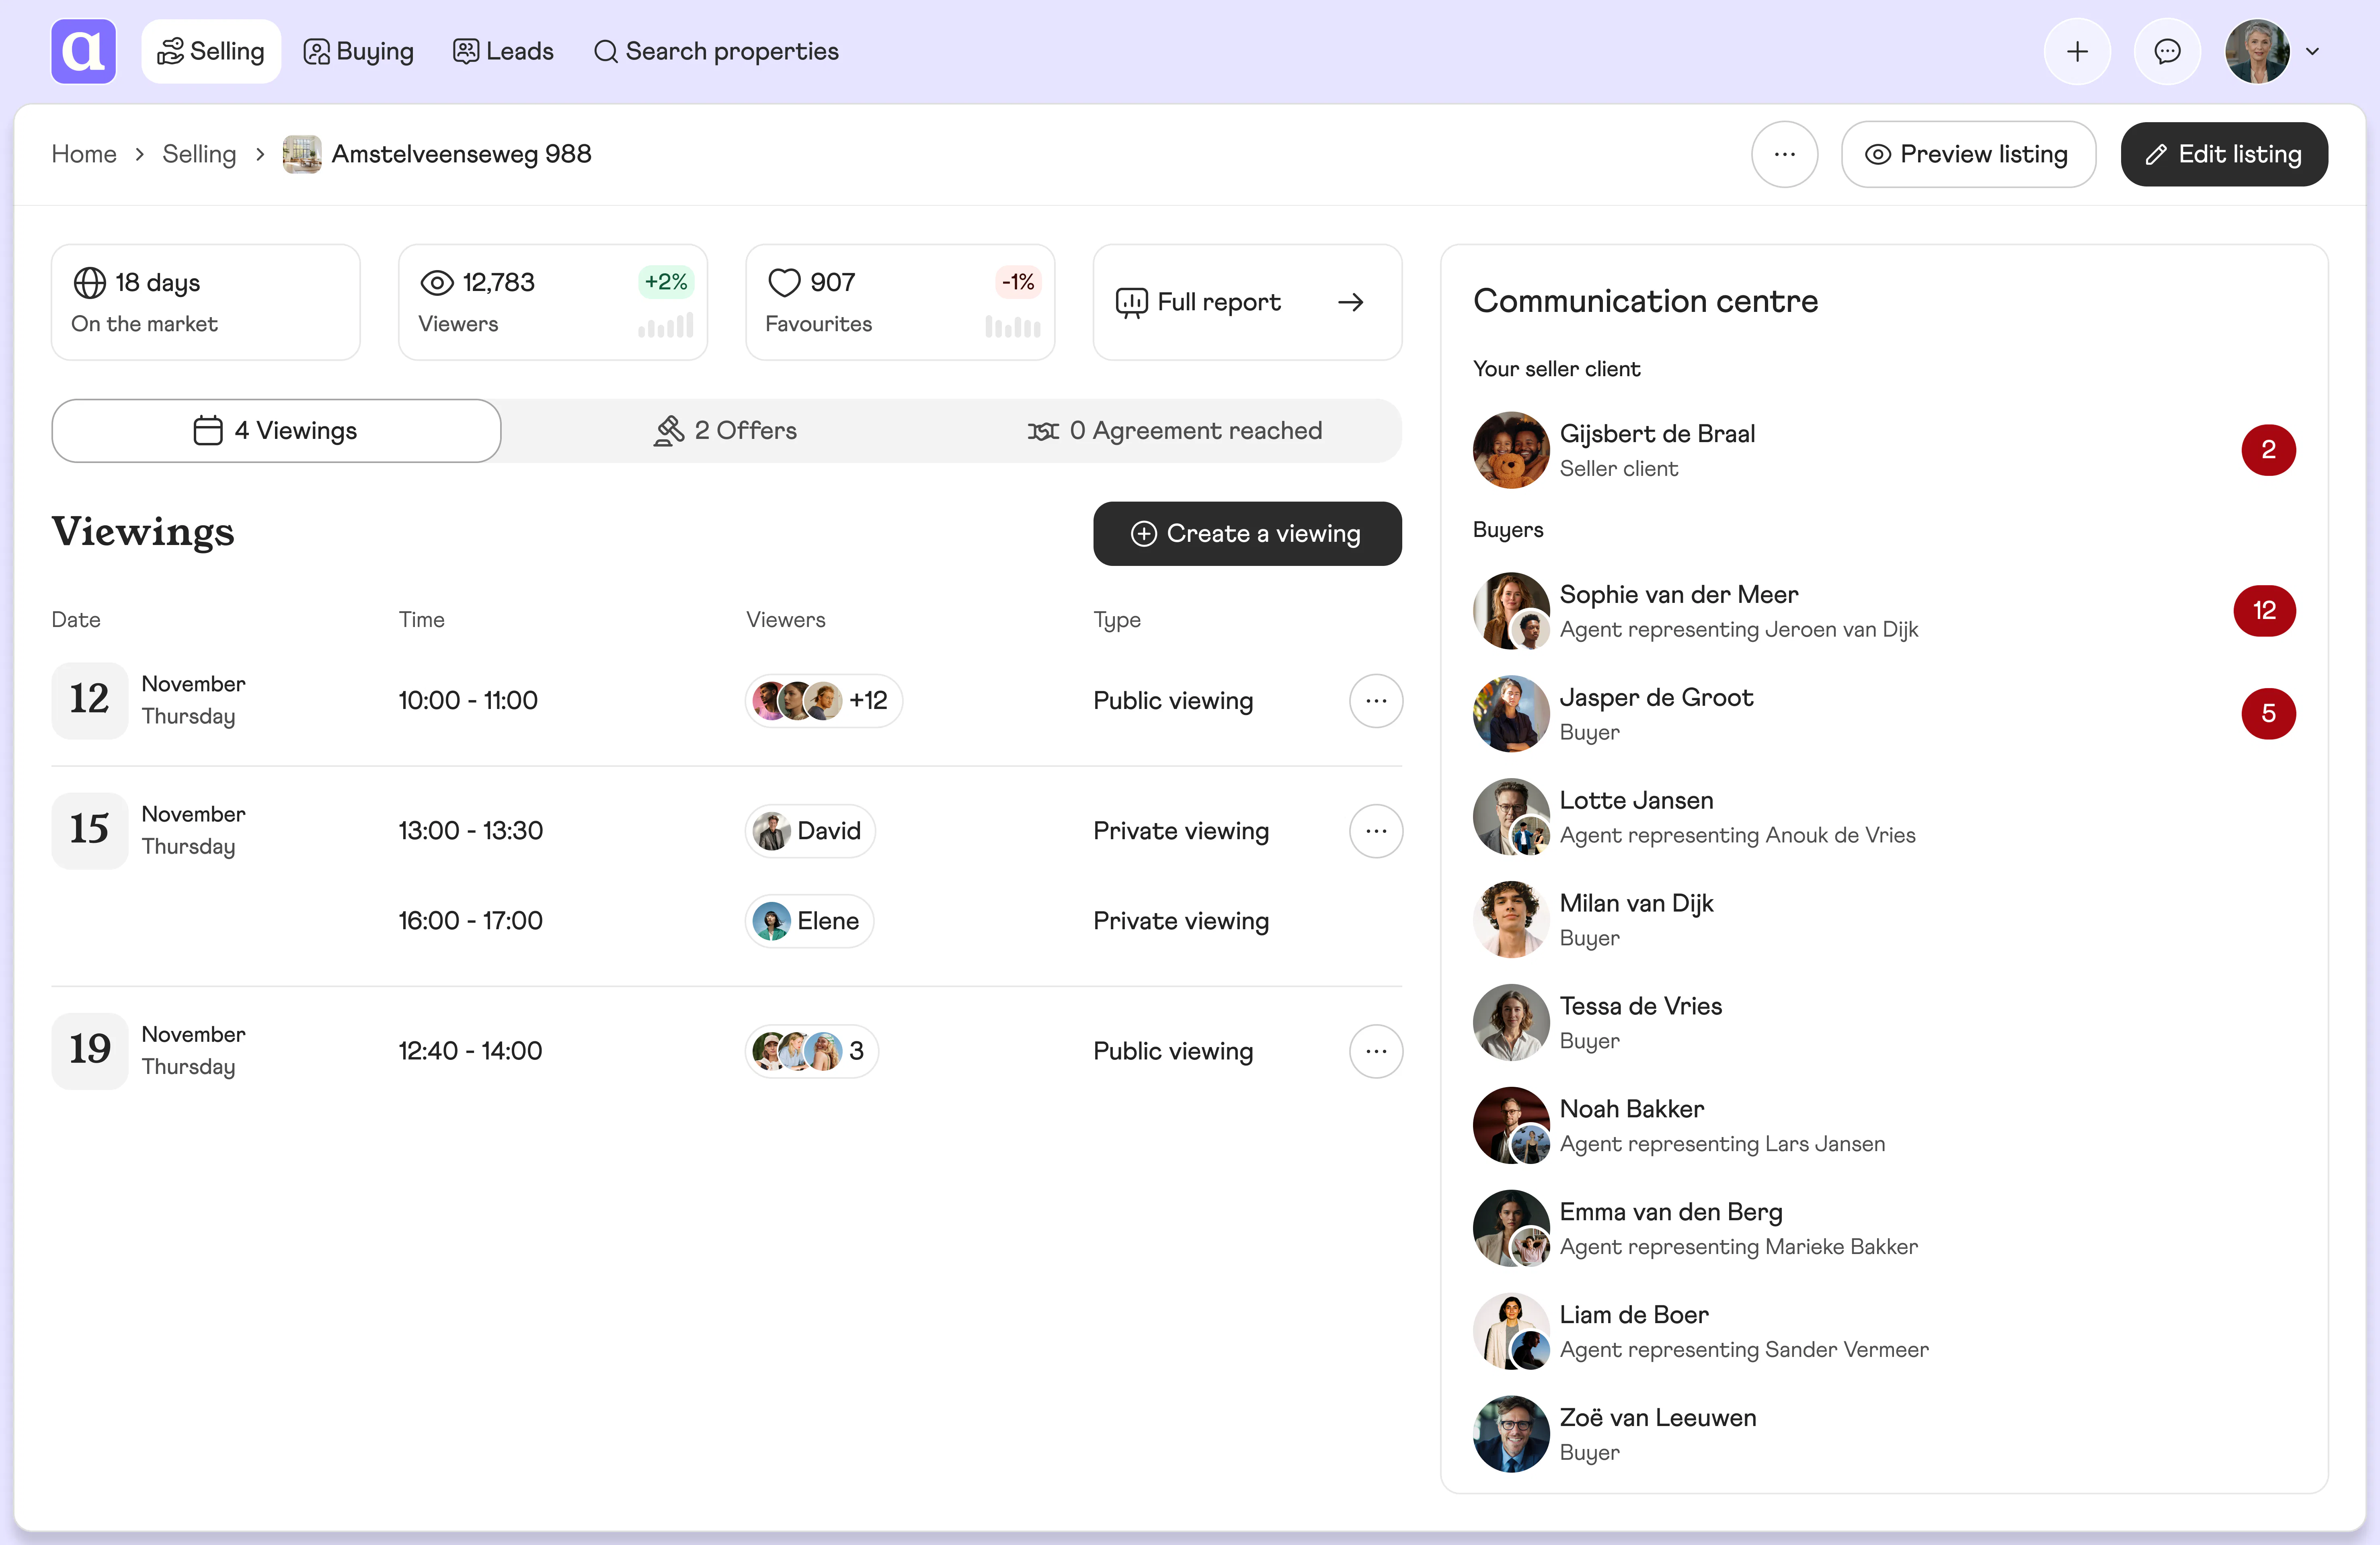Expand the profile dropdown chevron
Screen dimensions: 2380x1545
(2313, 52)
